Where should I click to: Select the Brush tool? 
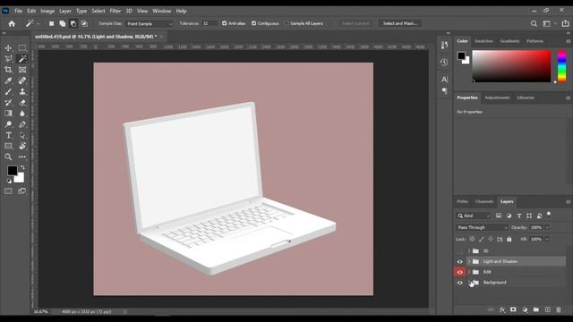(x=8, y=91)
